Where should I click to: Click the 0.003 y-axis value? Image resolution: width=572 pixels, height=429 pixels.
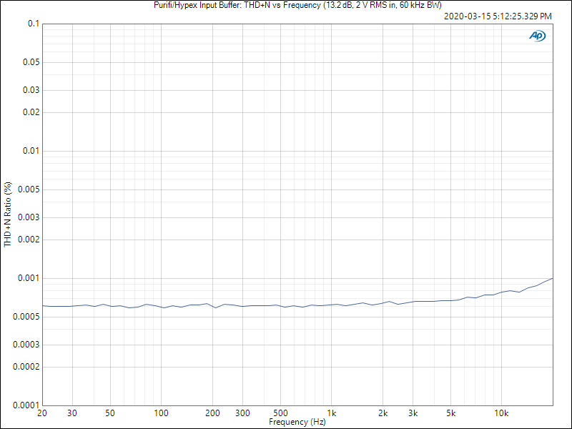pyautogui.click(x=29, y=217)
